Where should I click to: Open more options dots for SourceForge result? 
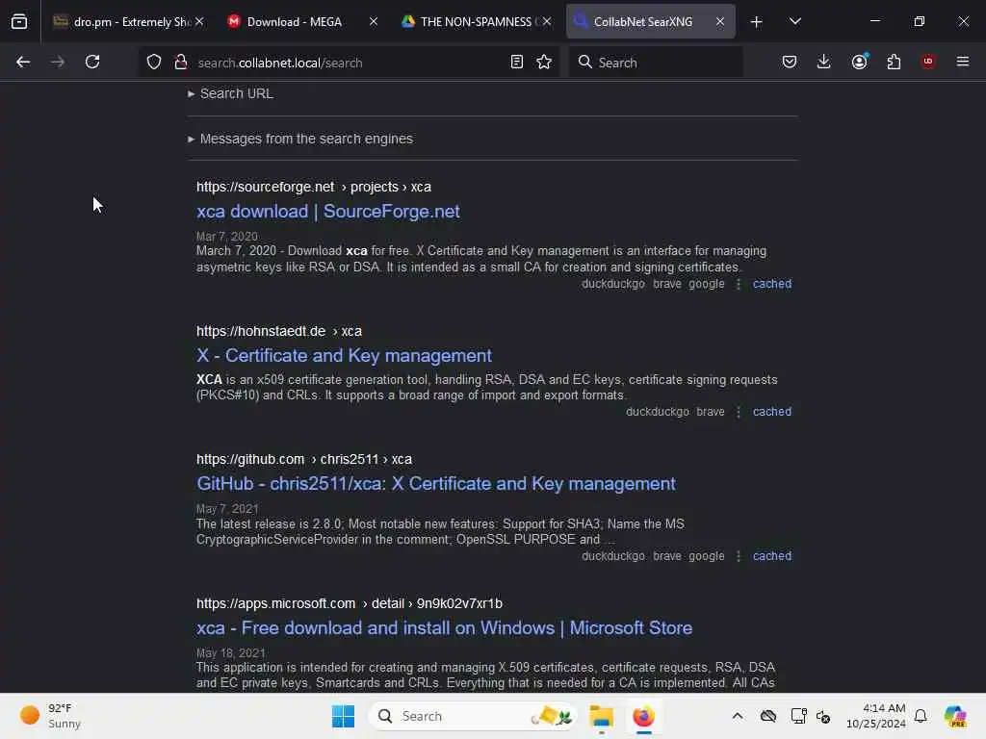[x=739, y=284]
